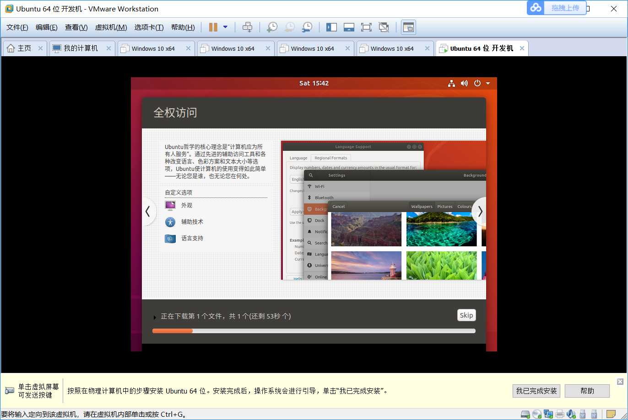628x420 pixels.
Task: Click the hard disk status icon
Action: coord(525,415)
